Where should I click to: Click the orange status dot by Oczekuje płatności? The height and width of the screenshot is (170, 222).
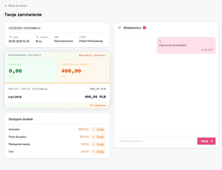[x=80, y=55]
